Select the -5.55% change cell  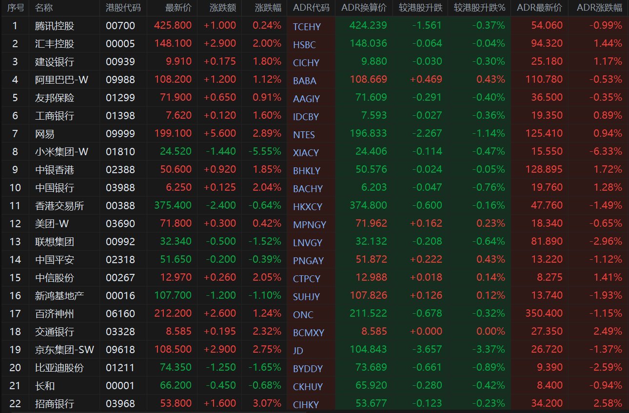(264, 151)
